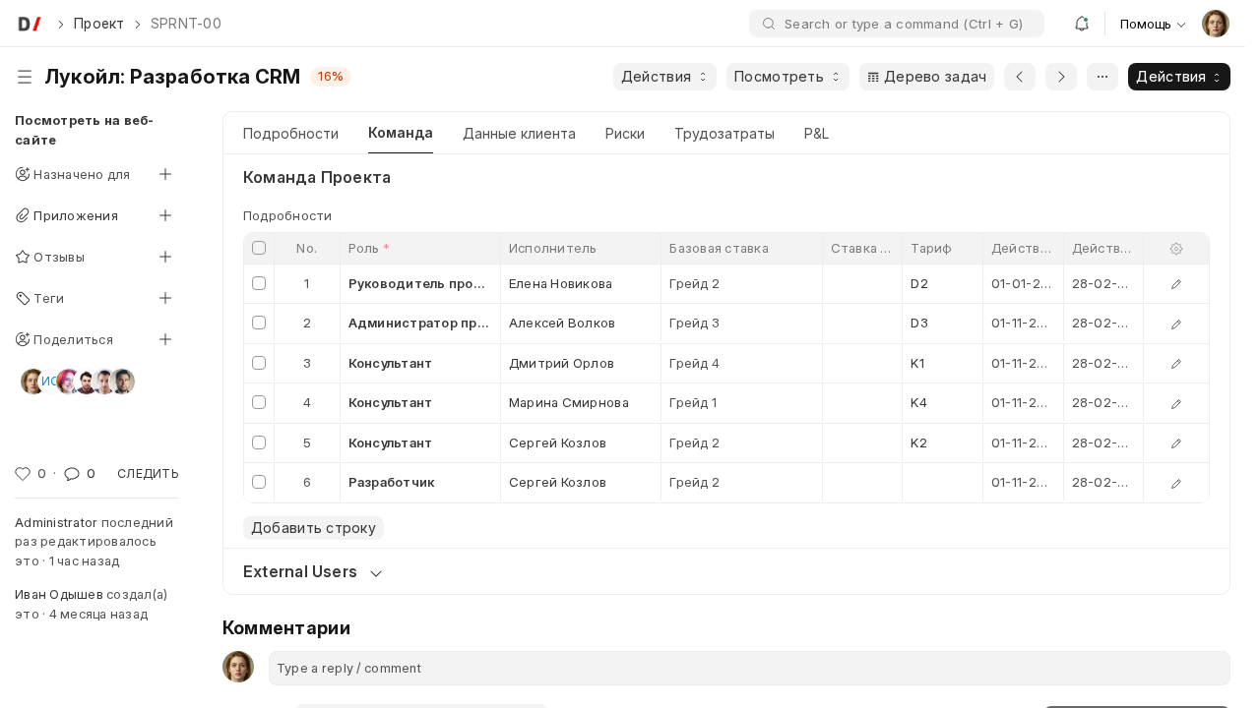Click the Грейд 4 base rate cell
The width and height of the screenshot is (1260, 708).
click(741, 364)
